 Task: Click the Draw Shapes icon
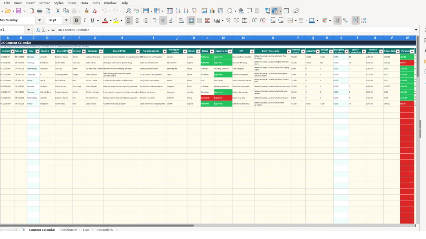[296, 11]
